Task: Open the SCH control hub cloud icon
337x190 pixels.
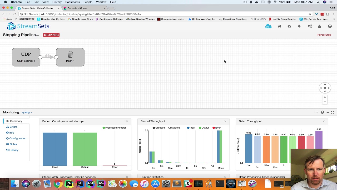Action: (x=268, y=26)
